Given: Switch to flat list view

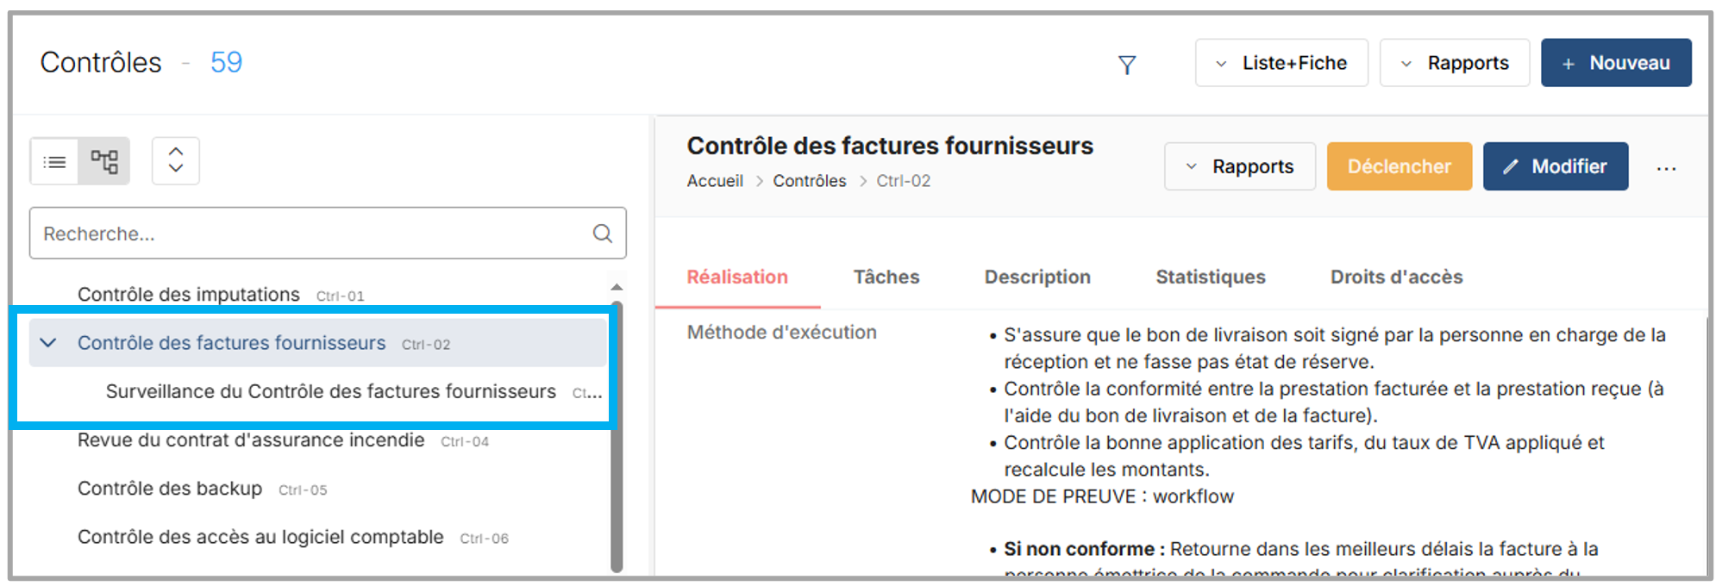Looking at the screenshot, I should pos(54,161).
